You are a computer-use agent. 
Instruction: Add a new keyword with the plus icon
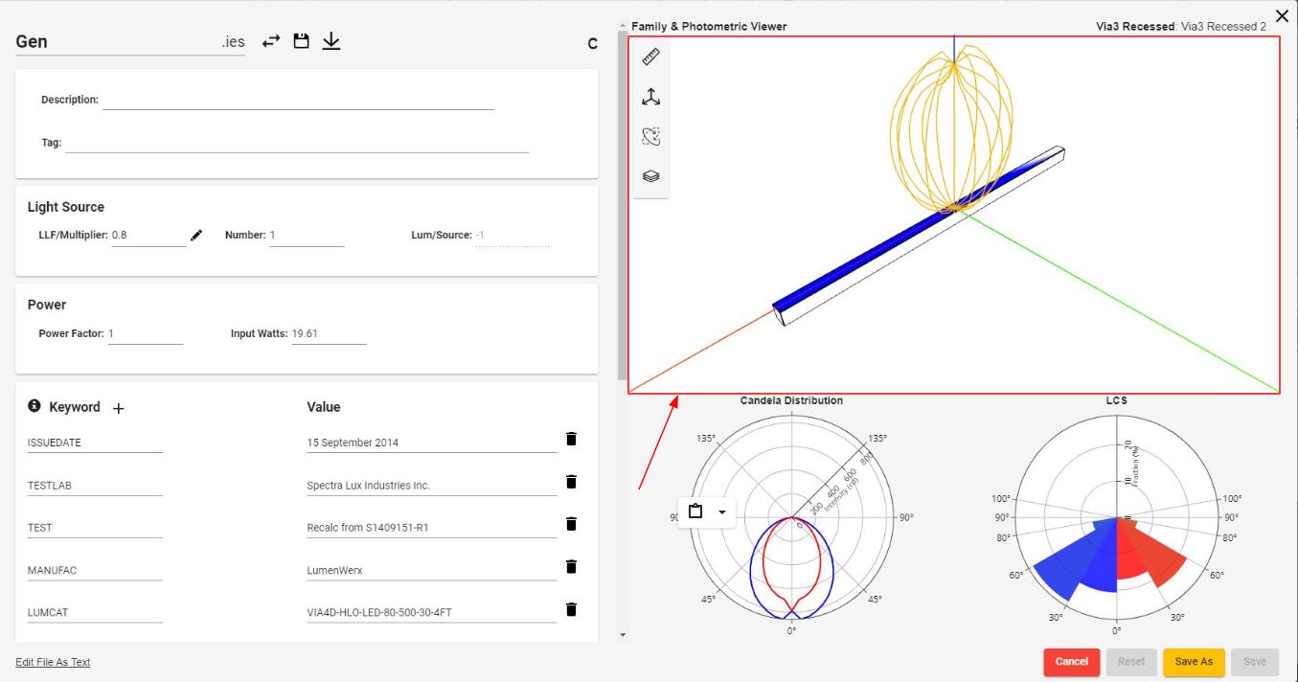(x=118, y=407)
